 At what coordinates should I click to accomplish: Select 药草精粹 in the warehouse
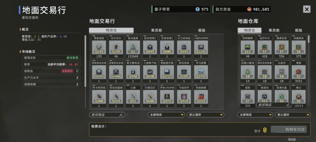[x=248, y=47]
